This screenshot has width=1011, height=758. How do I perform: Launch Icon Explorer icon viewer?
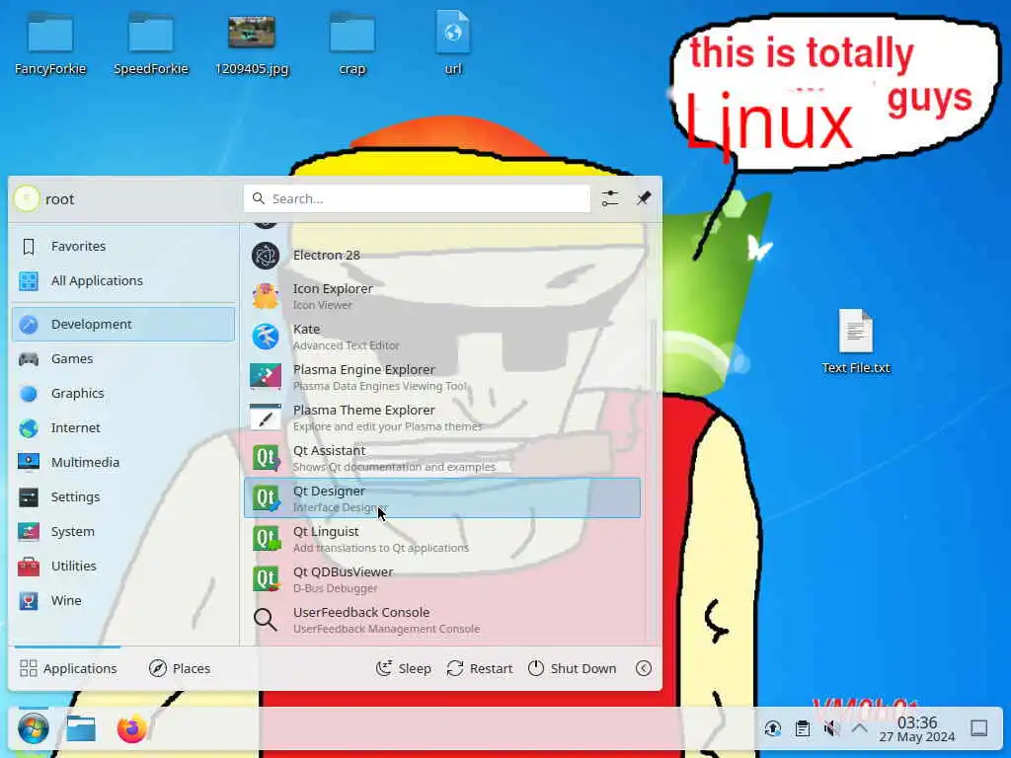pyautogui.click(x=442, y=296)
